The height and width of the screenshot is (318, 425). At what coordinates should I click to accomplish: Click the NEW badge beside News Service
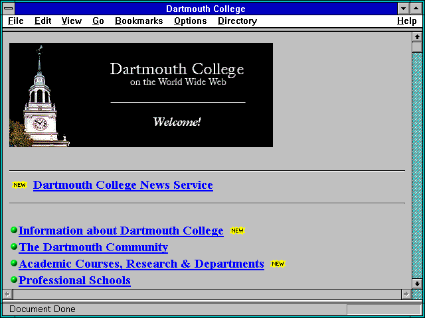[19, 185]
